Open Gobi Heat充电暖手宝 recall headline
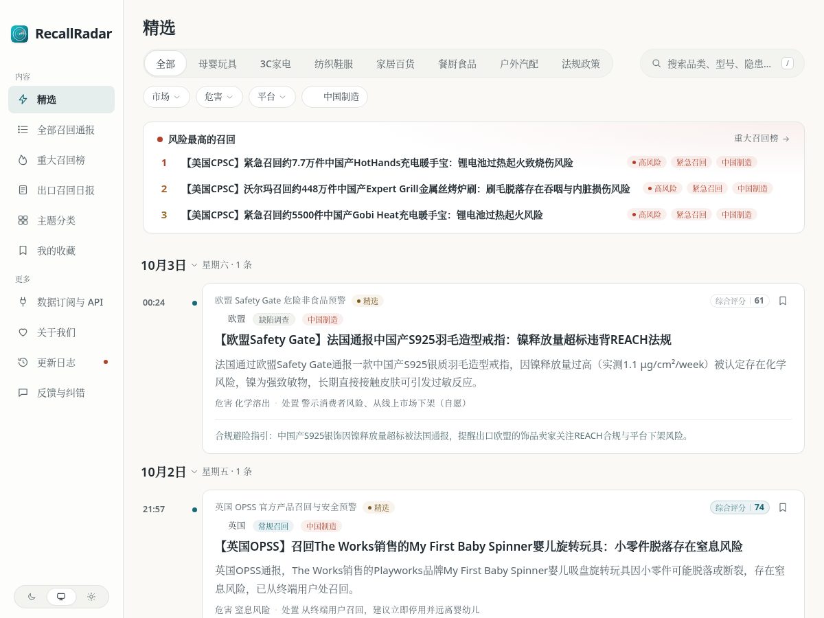824x618 pixels. click(362, 215)
